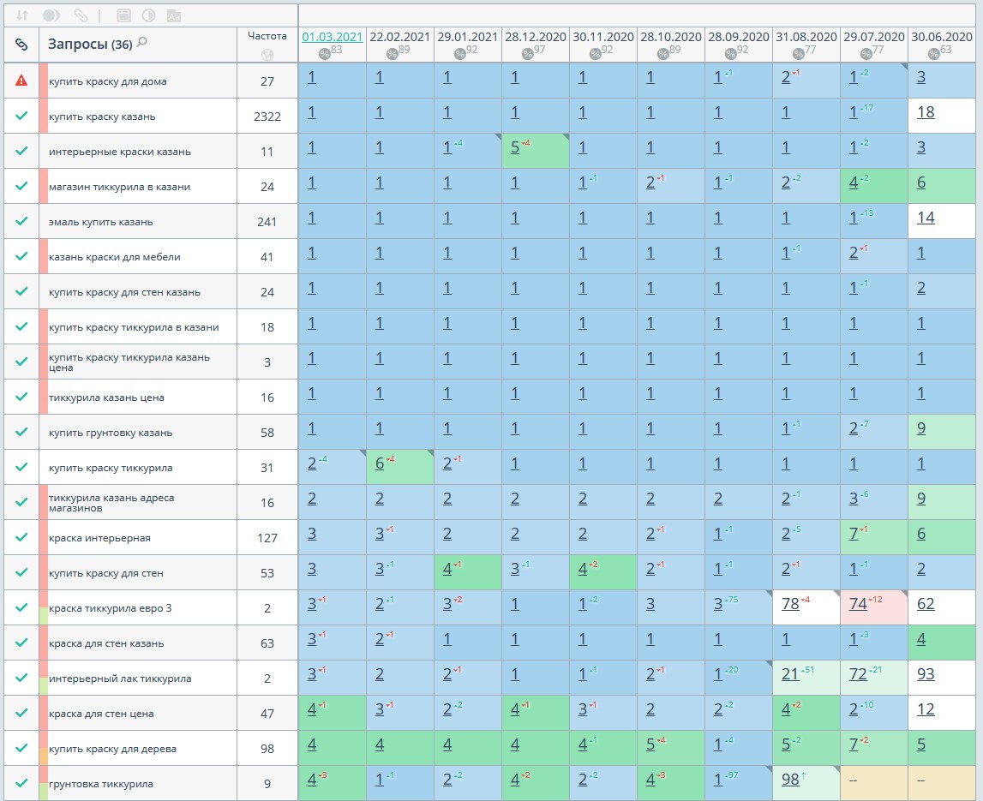
Task: Click red warning icon for купить краску для дома
Action: (x=21, y=81)
